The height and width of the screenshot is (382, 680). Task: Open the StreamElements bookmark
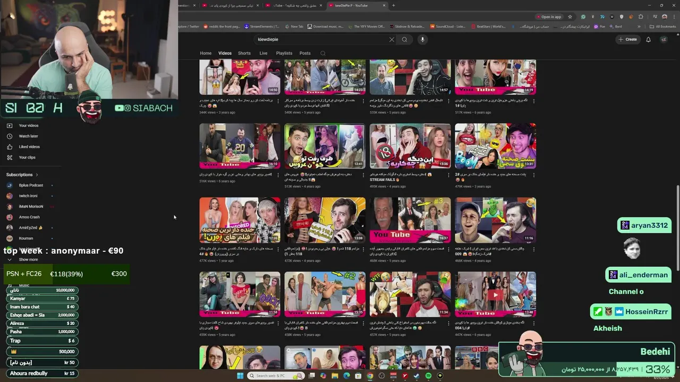[261, 27]
